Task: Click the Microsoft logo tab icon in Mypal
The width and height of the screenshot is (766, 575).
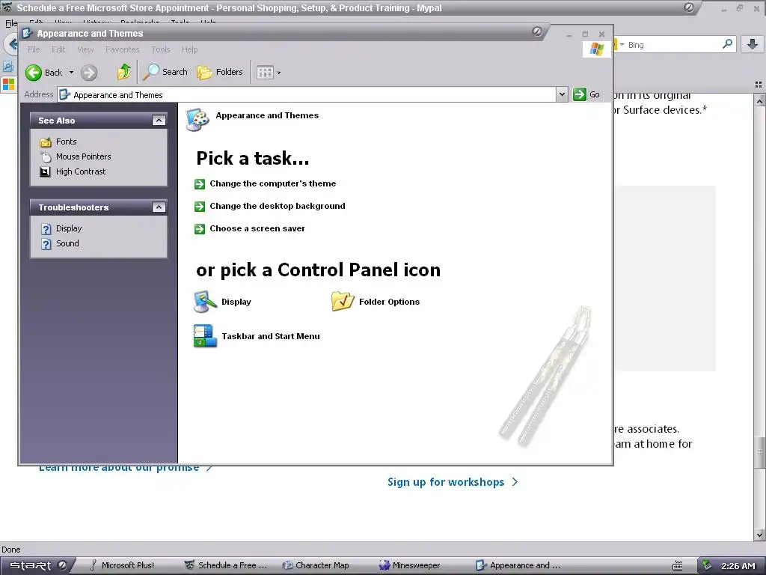Action: tap(8, 84)
